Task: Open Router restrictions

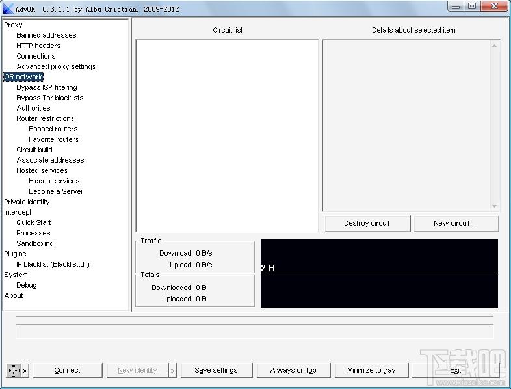Action: point(46,118)
